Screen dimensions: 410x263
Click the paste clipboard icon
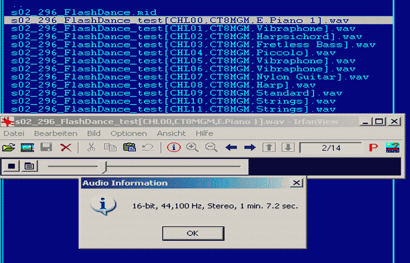click(129, 147)
